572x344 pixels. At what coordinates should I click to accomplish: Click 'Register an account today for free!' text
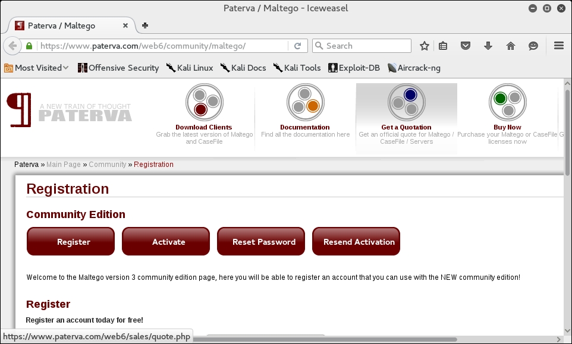point(84,320)
